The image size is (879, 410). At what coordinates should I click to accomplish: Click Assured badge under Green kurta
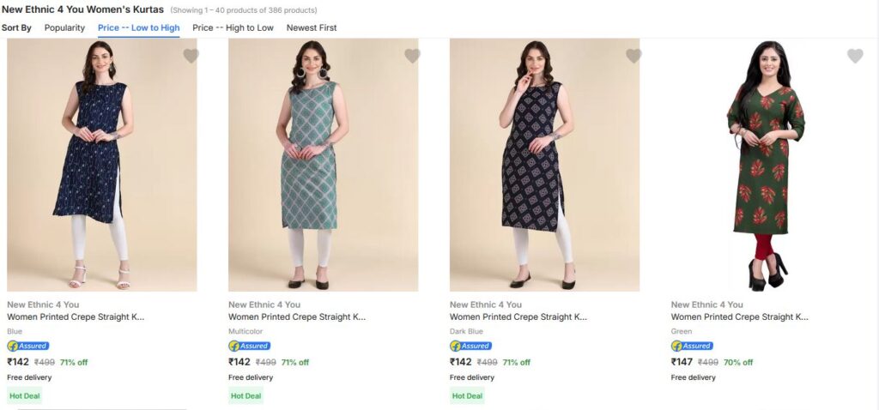pyautogui.click(x=693, y=346)
